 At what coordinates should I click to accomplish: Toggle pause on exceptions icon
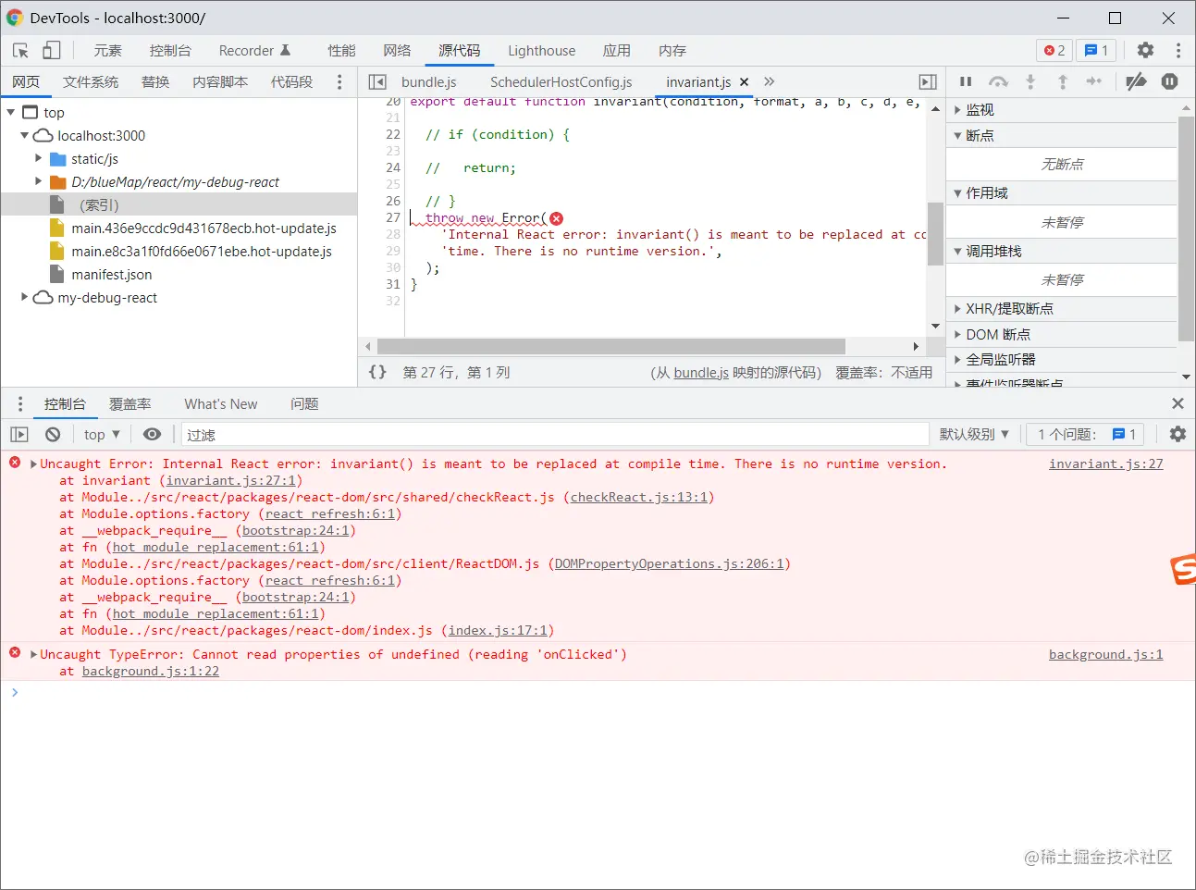click(x=1170, y=82)
